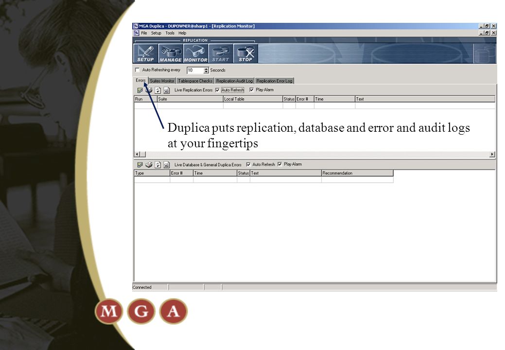
Task: Open the Manage replication tool
Action: click(x=171, y=53)
